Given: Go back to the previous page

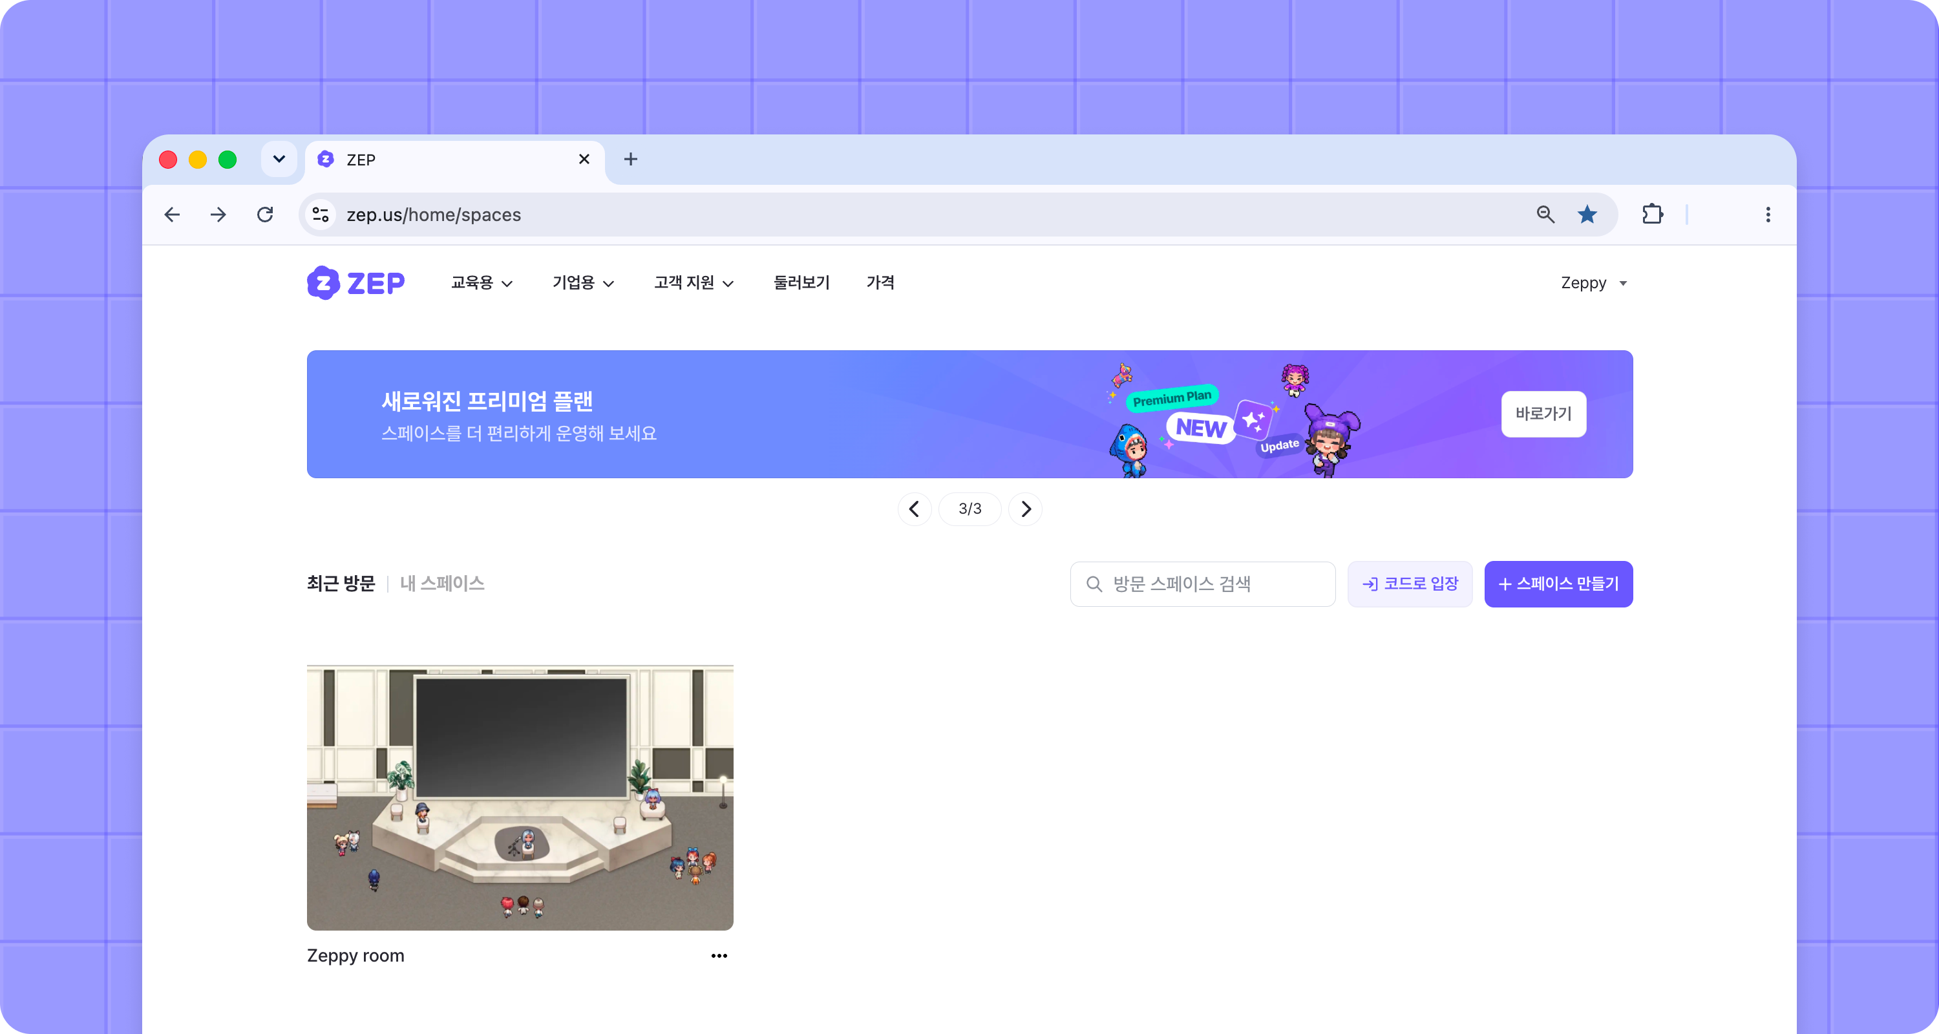Looking at the screenshot, I should (172, 215).
